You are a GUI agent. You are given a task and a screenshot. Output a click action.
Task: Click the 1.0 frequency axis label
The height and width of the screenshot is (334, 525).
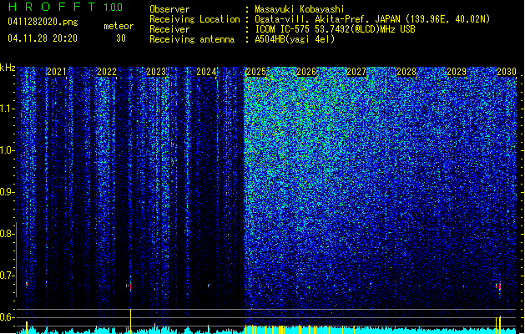8,150
